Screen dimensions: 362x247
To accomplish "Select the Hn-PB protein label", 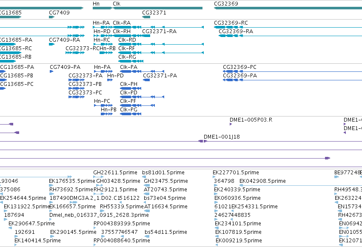I will coord(108,110).
